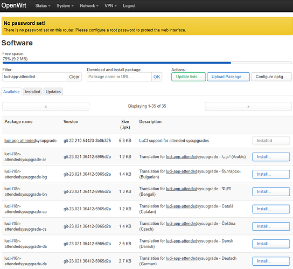Select luci-i18n-attendedsysupgrade-de package name
Image resolution: width=293 pixels, height=269 pixels.
pos(26,261)
